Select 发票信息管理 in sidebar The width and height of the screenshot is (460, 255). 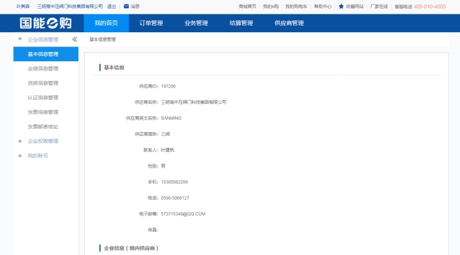point(43,112)
